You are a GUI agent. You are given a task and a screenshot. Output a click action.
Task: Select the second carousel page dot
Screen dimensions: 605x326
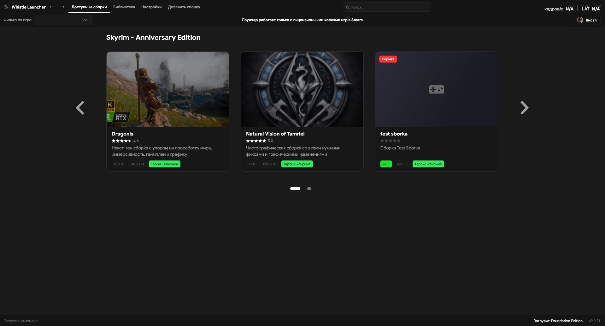309,188
